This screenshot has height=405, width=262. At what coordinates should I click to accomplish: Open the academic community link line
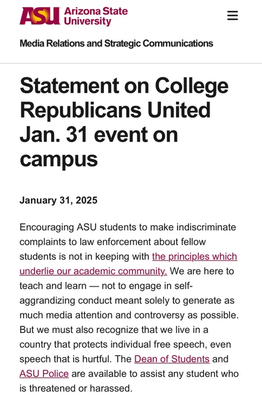click(93, 271)
